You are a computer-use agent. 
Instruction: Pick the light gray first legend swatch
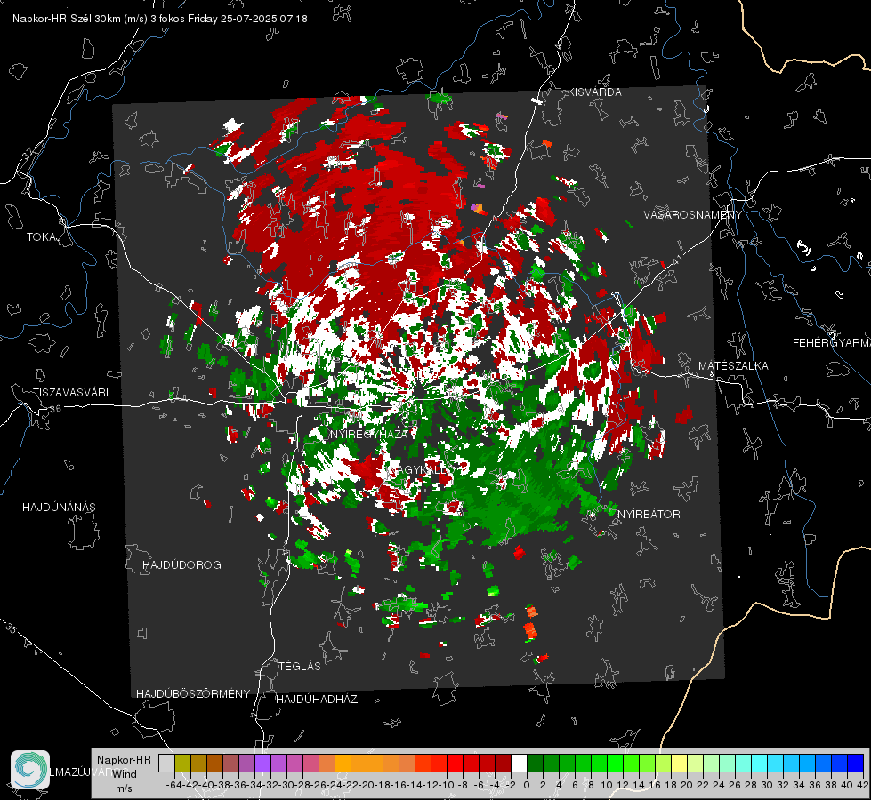point(166,764)
